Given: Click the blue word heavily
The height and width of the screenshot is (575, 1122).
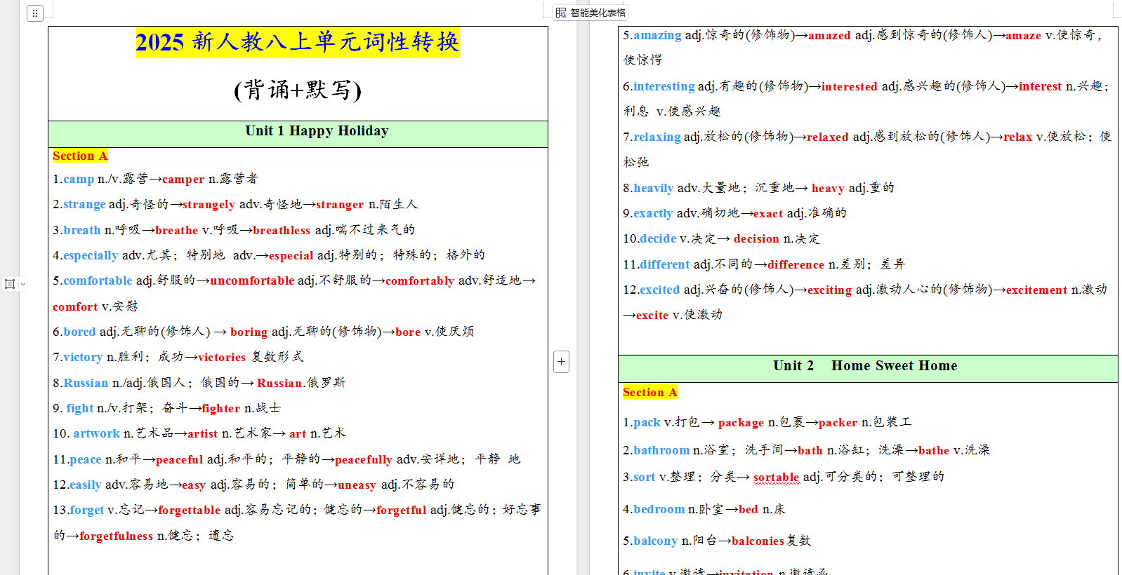Looking at the screenshot, I should [654, 189].
